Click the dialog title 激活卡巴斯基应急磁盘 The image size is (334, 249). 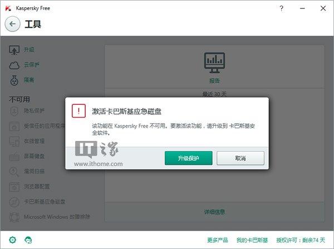127,111
